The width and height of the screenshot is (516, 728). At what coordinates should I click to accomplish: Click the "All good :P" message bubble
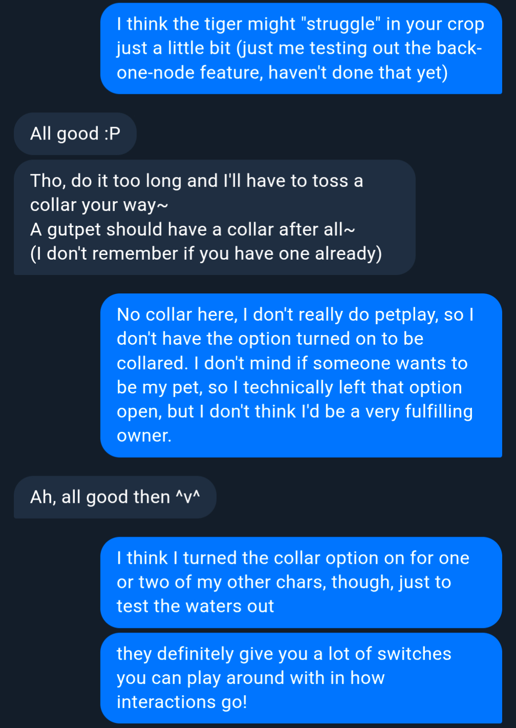(75, 134)
